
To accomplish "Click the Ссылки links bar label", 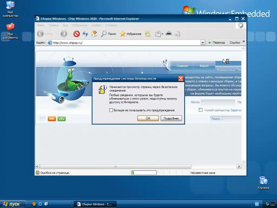I will [235, 43].
